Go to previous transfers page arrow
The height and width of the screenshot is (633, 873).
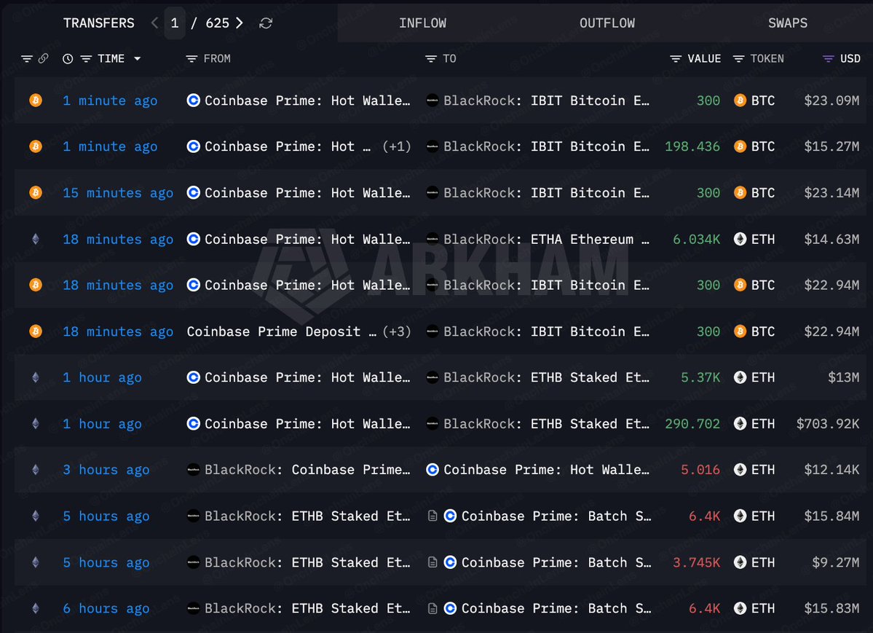(x=155, y=23)
